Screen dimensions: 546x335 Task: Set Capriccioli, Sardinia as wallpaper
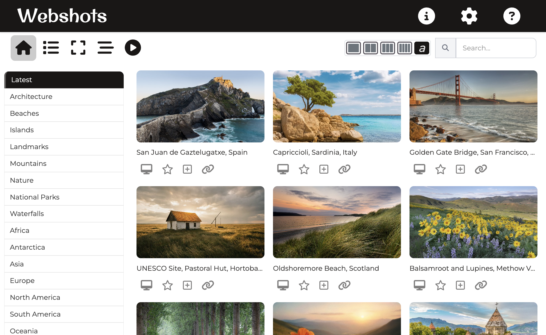(283, 169)
